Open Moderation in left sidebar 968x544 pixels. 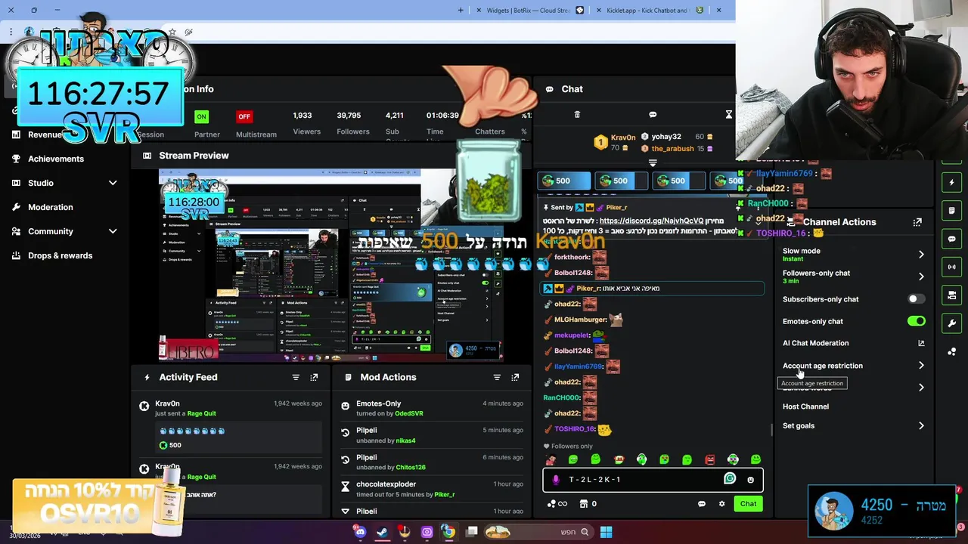(x=51, y=207)
